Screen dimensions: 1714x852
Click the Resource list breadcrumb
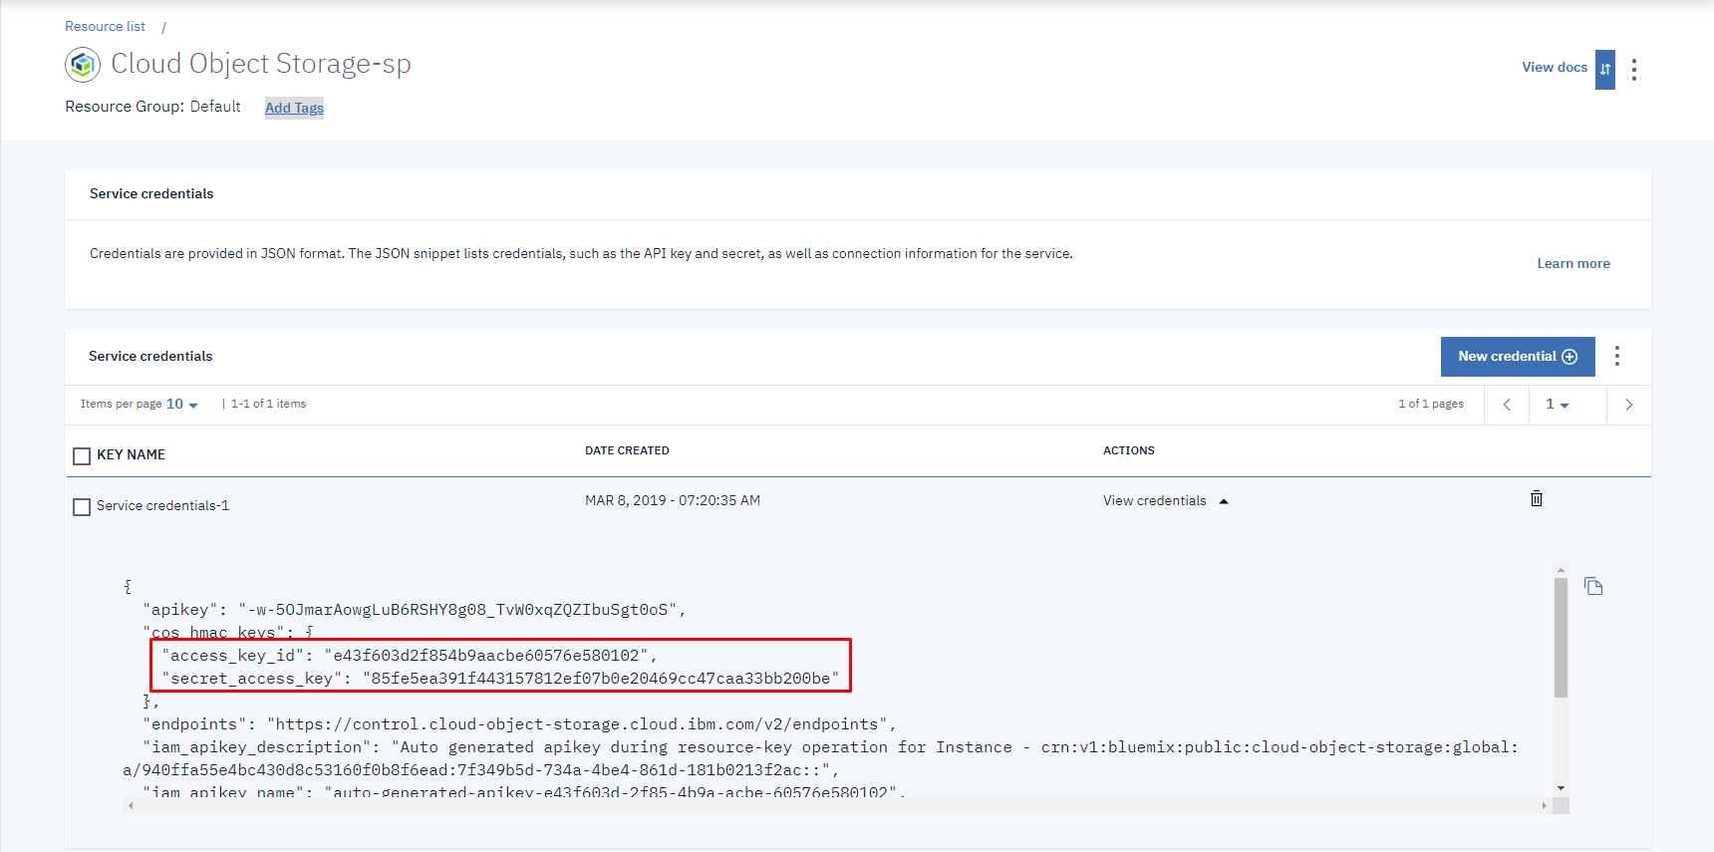105,26
